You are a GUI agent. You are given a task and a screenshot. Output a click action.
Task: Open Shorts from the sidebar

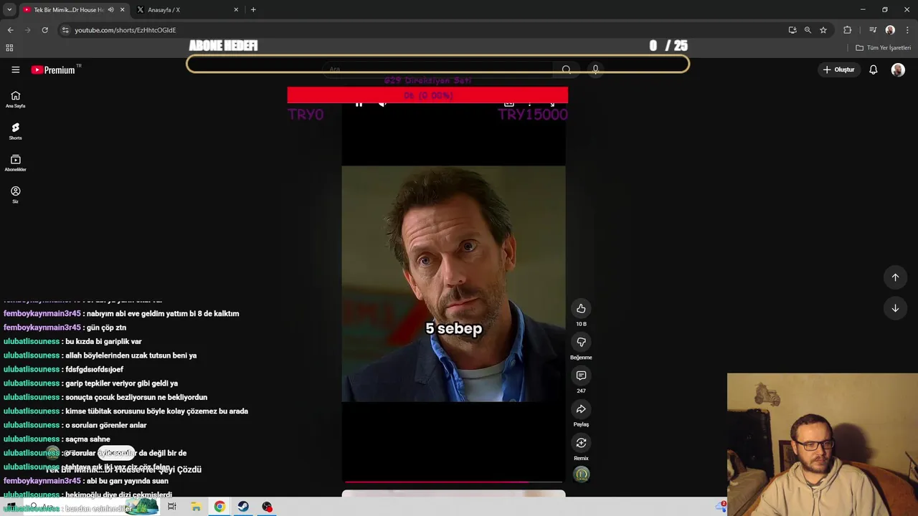15,131
